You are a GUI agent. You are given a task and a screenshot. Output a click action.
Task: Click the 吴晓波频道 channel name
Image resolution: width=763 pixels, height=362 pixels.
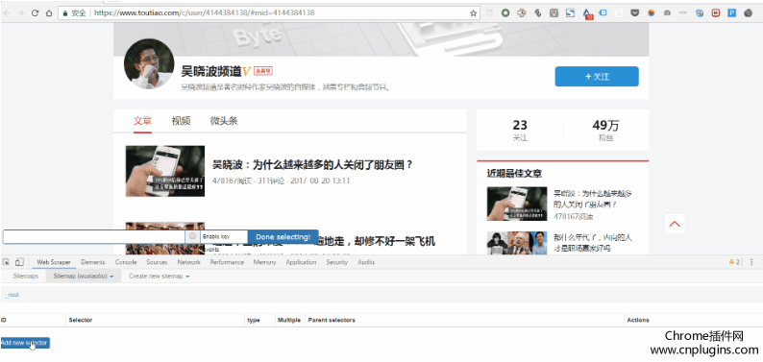click(210, 71)
